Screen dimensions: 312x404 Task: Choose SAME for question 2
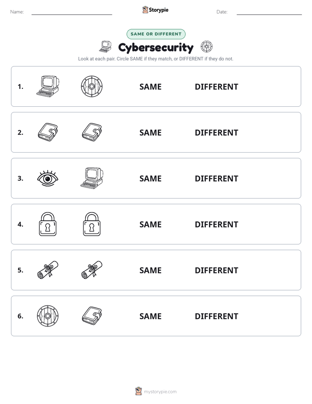coord(150,132)
